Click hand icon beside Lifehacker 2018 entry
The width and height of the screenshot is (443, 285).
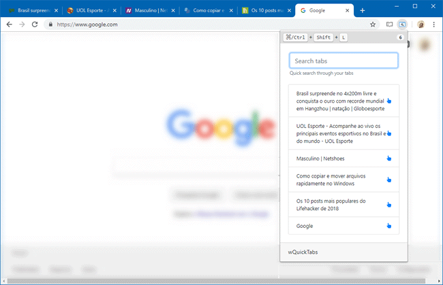click(x=389, y=205)
